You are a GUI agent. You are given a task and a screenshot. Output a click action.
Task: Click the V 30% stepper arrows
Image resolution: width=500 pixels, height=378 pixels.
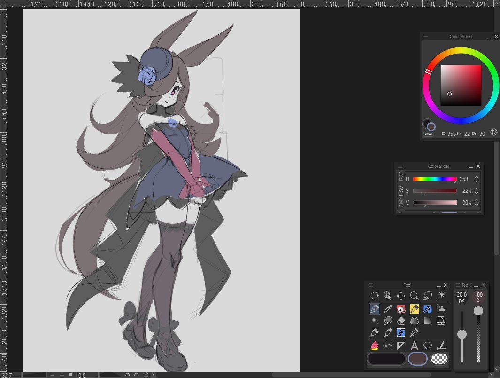[477, 203]
